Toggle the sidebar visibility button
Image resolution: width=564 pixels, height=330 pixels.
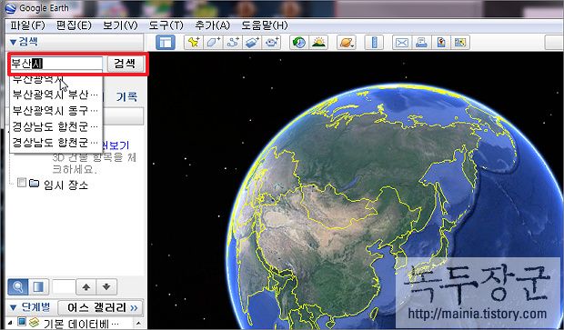coord(166,43)
